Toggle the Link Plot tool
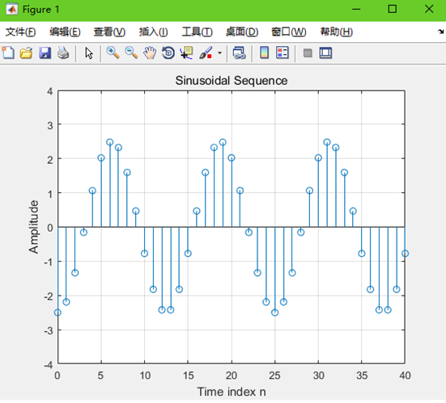446x403 pixels. 239,53
